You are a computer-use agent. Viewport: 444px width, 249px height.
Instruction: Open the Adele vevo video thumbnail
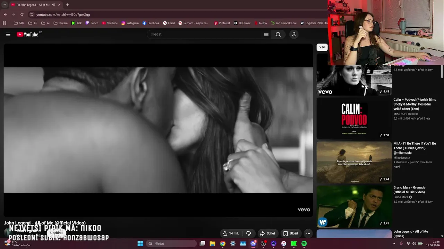point(354,80)
